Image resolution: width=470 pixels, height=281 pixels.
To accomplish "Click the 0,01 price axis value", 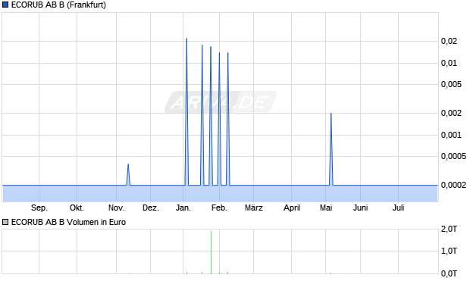I will [449, 63].
